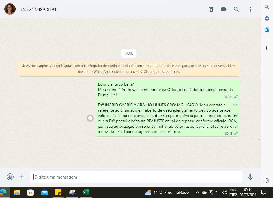React to the INGRID message with emoji
This screenshot has width=273, height=198.
[x=90, y=118]
